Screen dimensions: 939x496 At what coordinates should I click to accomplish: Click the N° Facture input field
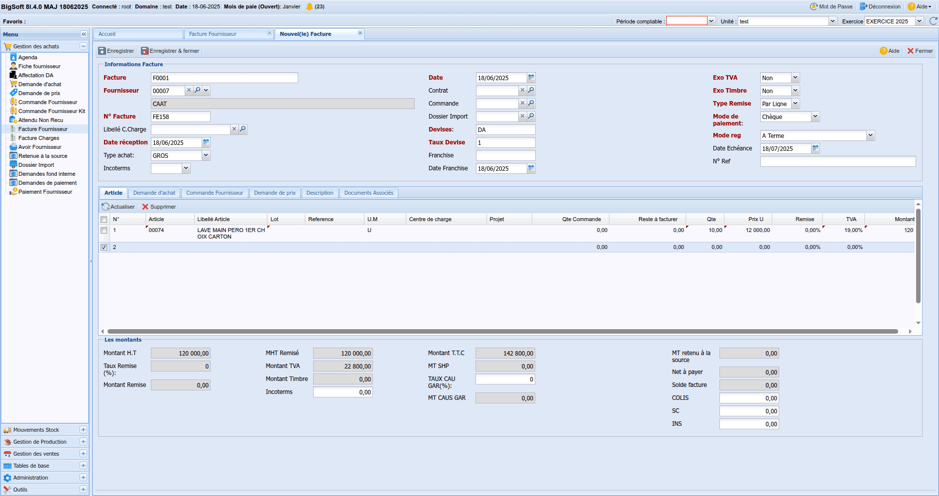click(x=180, y=117)
